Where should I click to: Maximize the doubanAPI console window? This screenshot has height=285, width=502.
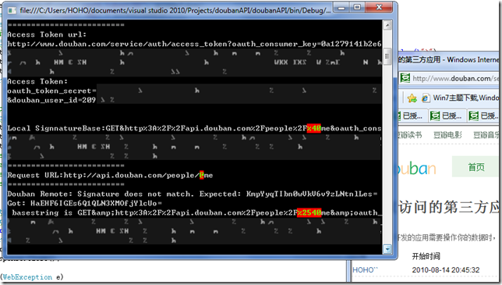pyautogui.click(x=357, y=8)
